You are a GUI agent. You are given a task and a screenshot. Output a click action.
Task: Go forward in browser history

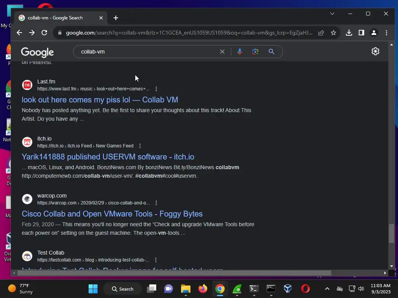(32, 33)
